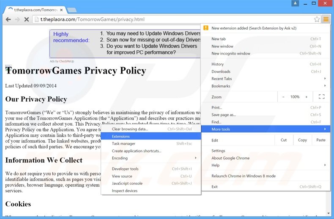This screenshot has width=334, height=219.
Task: Open a New incognito window
Action: pos(266,53)
